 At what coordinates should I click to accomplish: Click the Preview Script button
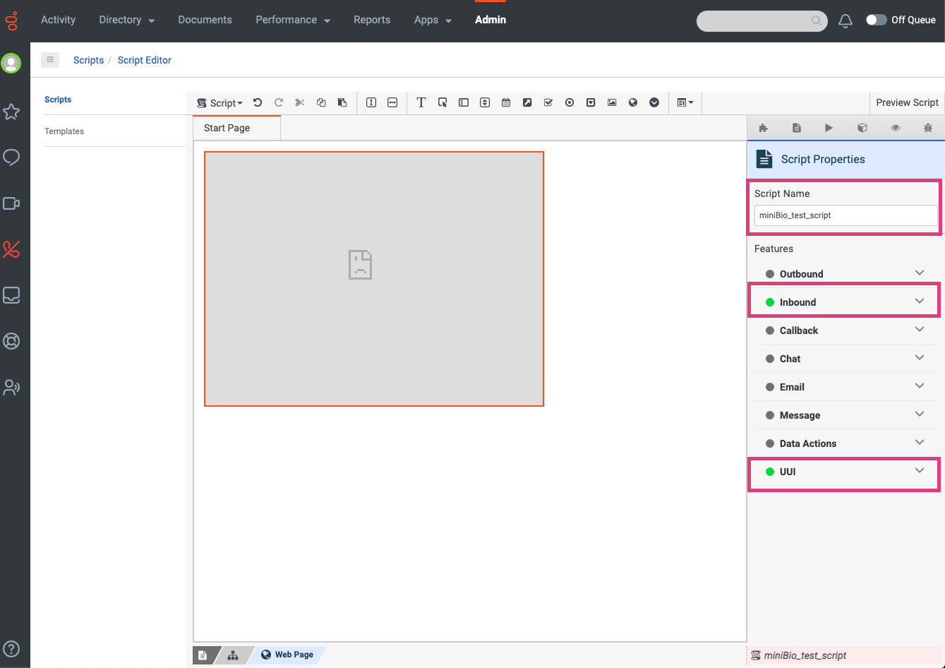pos(907,102)
